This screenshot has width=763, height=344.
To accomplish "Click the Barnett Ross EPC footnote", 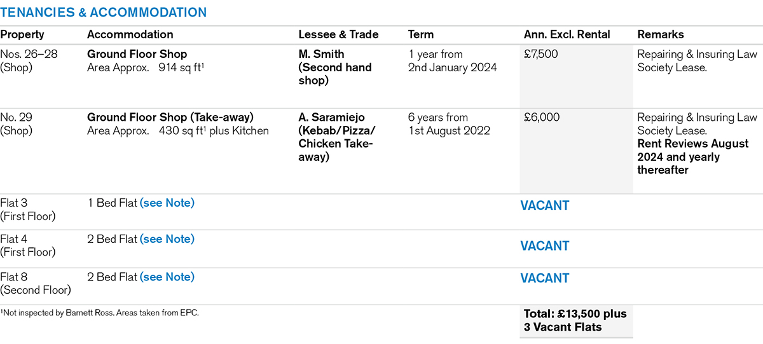I will pos(100,313).
